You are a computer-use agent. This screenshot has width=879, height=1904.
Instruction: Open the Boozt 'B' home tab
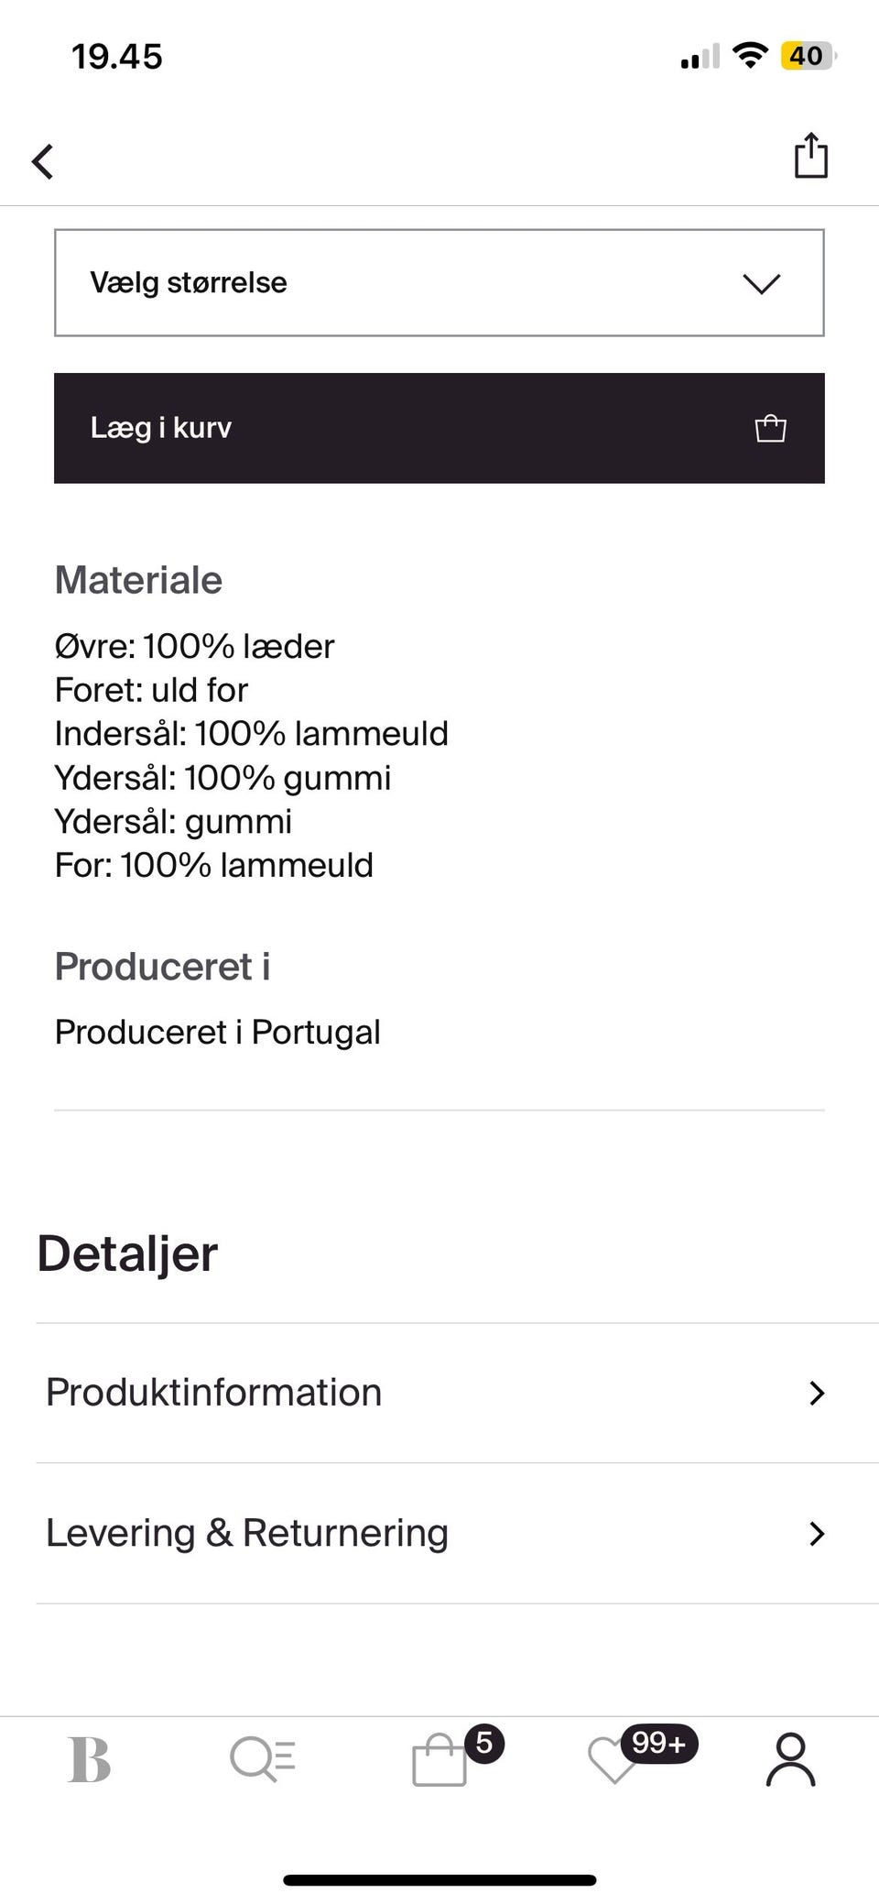90,1760
